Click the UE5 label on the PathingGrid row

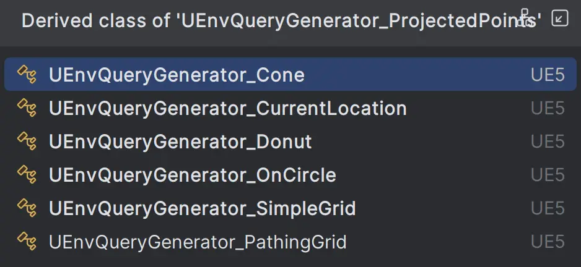pyautogui.click(x=548, y=241)
